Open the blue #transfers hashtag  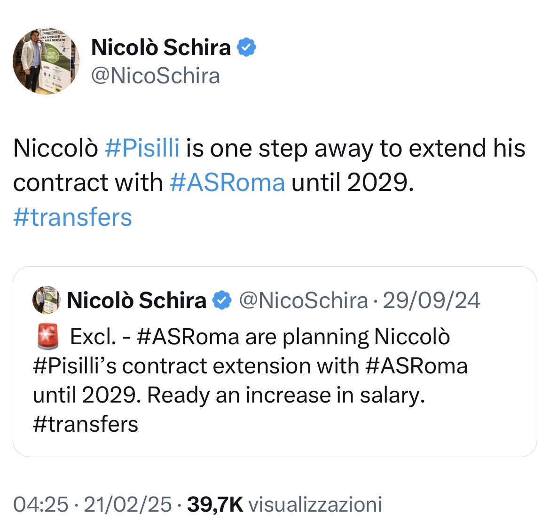point(72,217)
